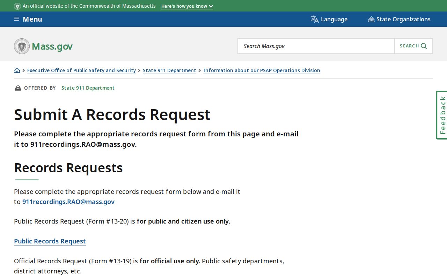Expand 'Here's how you know' dropdown
447x279 pixels.
pyautogui.click(x=187, y=6)
